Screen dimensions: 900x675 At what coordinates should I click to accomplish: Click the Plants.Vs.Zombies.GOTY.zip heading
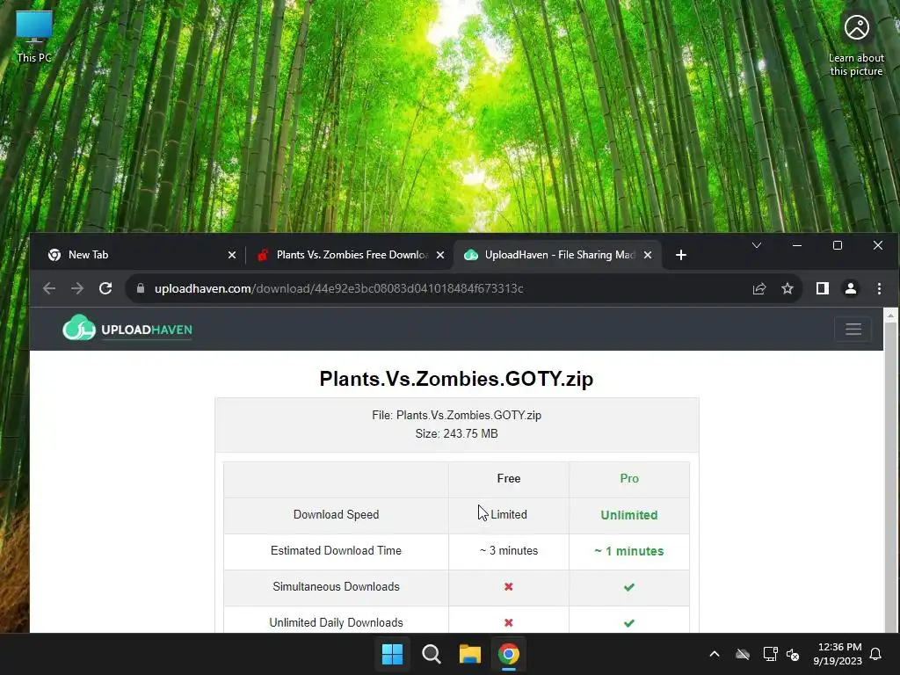point(456,379)
